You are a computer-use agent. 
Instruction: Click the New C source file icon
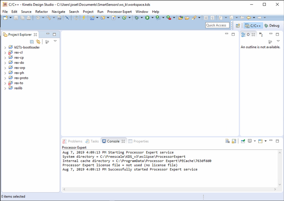[x=114, y=18]
